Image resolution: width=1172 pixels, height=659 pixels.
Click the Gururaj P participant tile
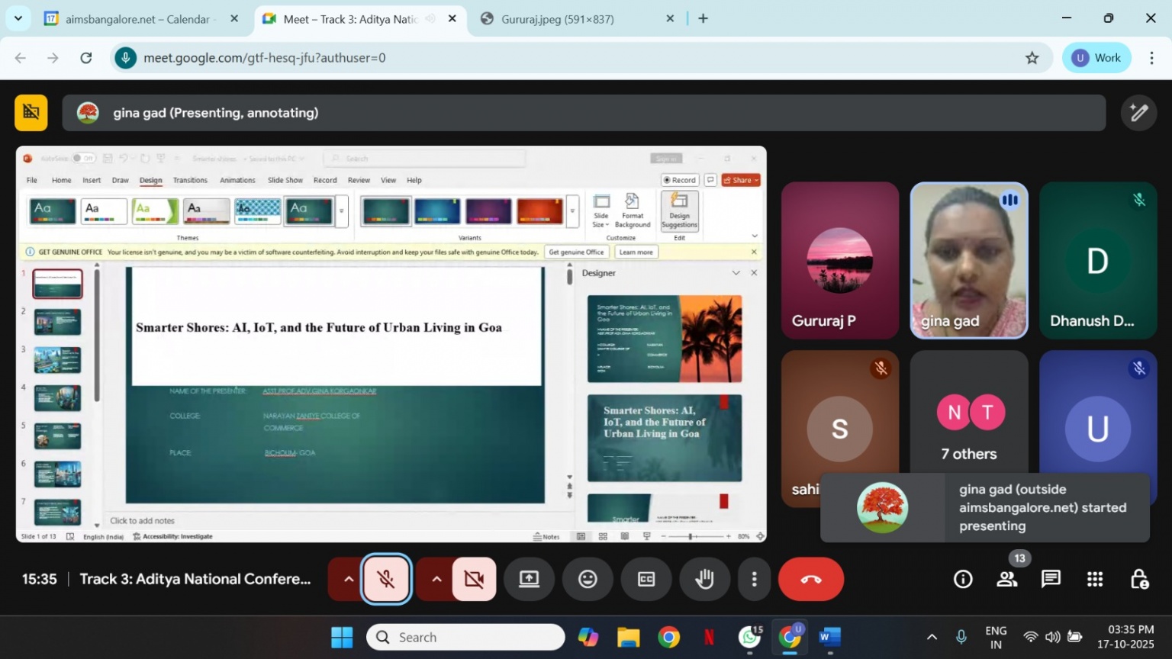(839, 260)
